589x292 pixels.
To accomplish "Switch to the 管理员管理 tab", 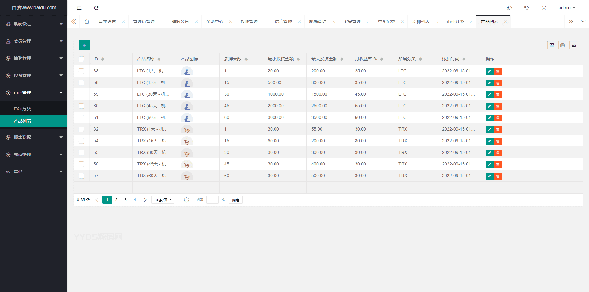I will pos(144,21).
